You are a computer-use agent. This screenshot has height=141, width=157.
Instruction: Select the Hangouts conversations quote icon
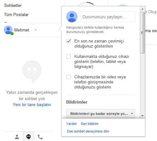click(x=28, y=137)
